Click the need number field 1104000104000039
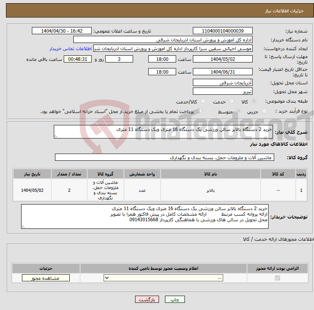314x310 pixels. 222,31
